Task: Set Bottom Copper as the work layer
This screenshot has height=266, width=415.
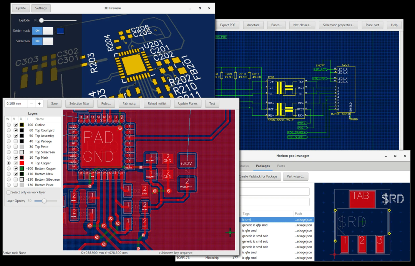Action: click(x=8, y=168)
